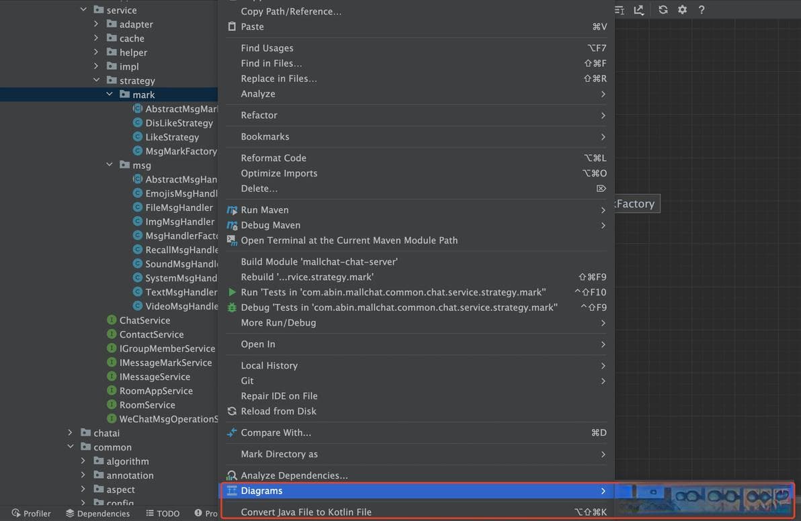The image size is (801, 521).
Task: Click the AbstractMsgMark abstract class icon
Action: click(x=137, y=108)
